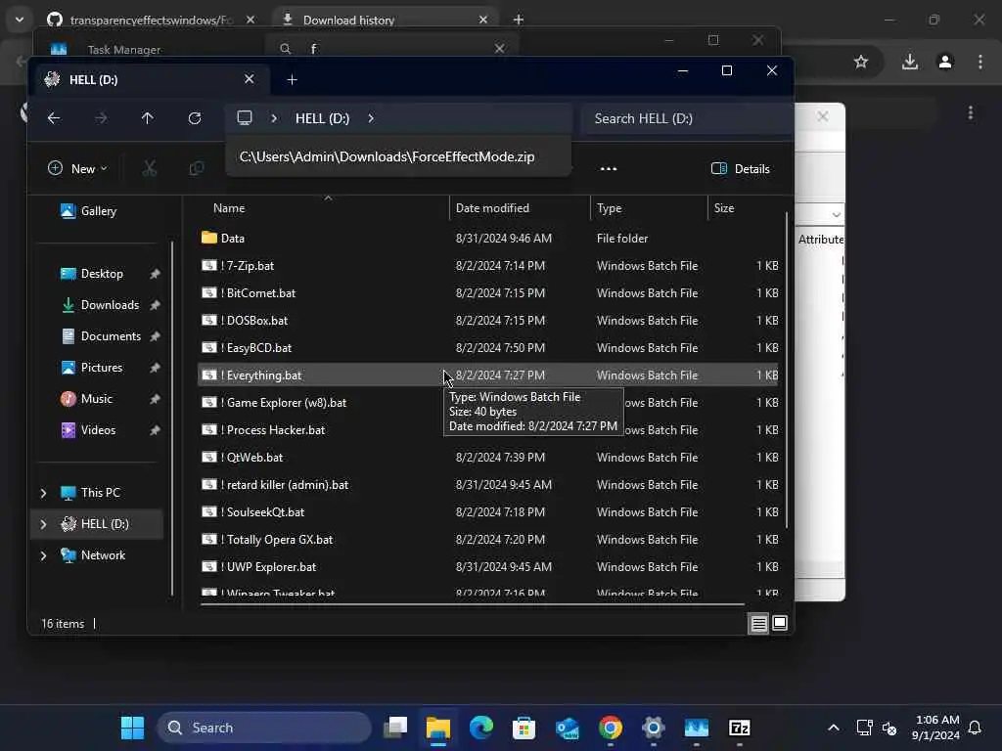1002x751 pixels.
Task: Click the taskbar Search box
Action: [264, 728]
